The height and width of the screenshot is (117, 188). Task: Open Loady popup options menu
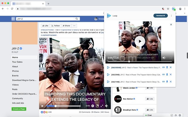coord(171,16)
